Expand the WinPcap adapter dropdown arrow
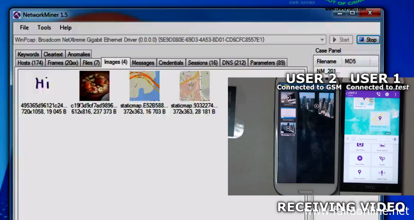Screen dimensions: 414x220 coord(322,40)
